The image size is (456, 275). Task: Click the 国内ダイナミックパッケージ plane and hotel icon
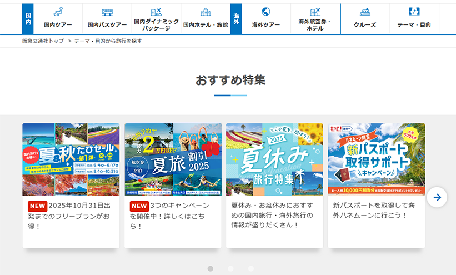click(x=156, y=12)
